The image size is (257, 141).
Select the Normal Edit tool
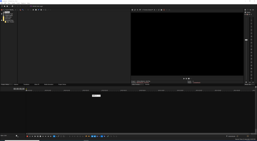click(x=54, y=136)
